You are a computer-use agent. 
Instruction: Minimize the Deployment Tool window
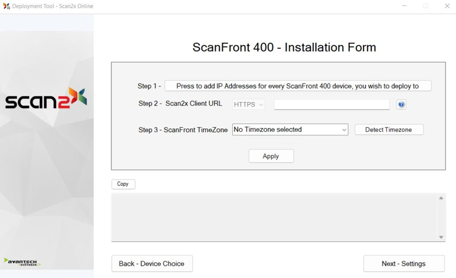pyautogui.click(x=404, y=6)
